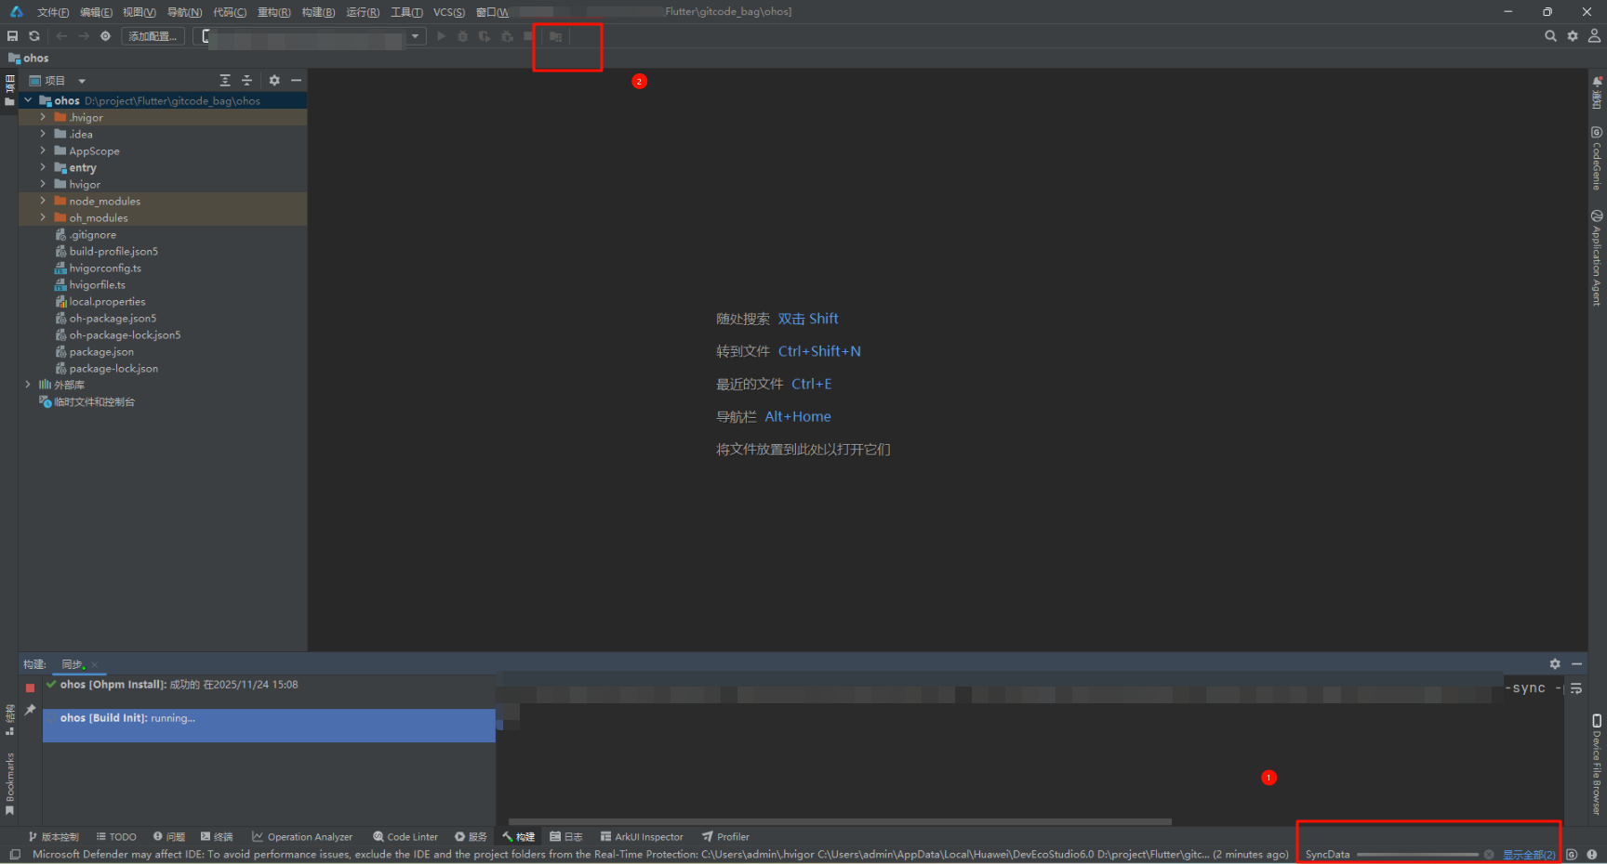
Task: Click the Forward navigation arrow
Action: [84, 36]
